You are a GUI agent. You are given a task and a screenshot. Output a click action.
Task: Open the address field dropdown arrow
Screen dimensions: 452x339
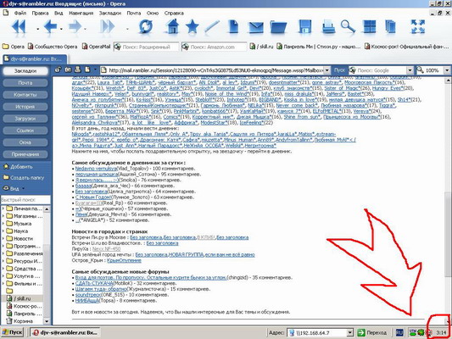(x=326, y=70)
